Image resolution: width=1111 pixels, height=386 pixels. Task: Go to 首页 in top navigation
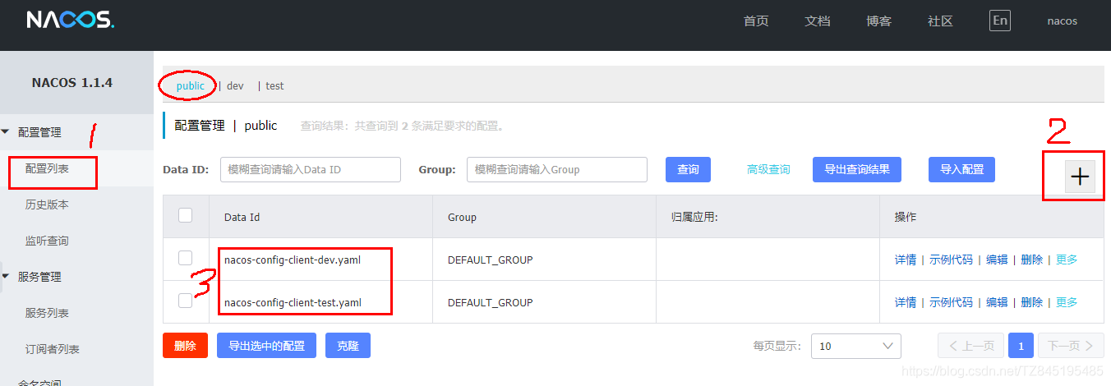coord(756,21)
